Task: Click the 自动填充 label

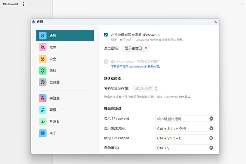Action: coord(112,148)
